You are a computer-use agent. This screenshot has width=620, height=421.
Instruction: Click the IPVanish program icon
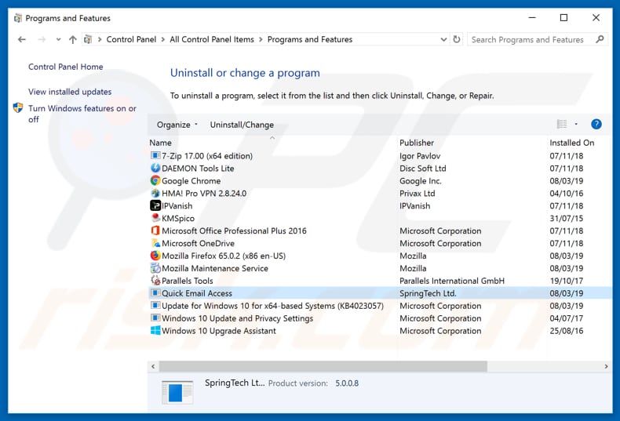point(155,205)
